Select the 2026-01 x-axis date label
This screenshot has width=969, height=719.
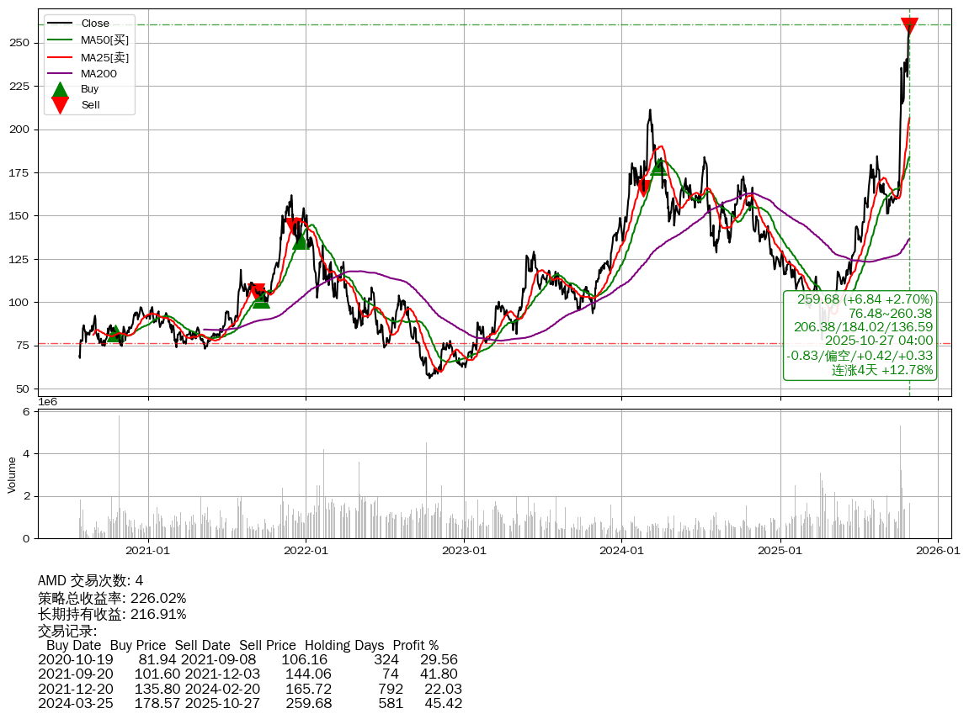click(x=938, y=551)
